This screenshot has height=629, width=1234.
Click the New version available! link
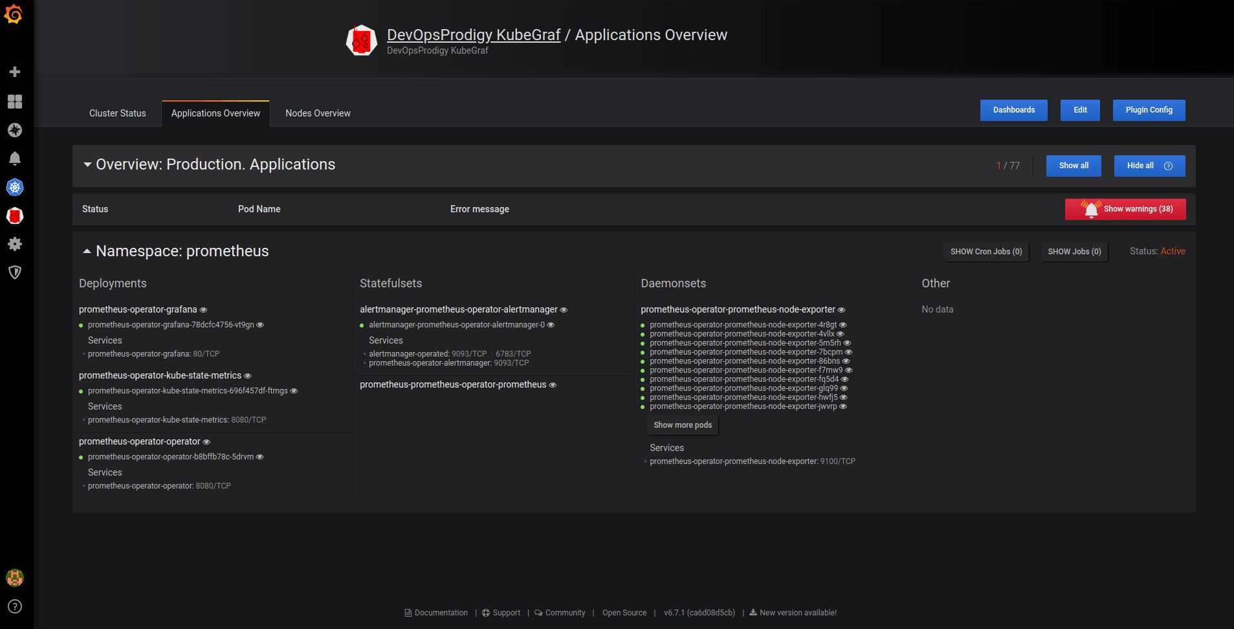[x=793, y=613]
